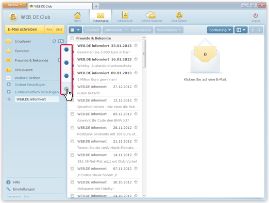
Task: Click the Hilfe question mark icon
Action: (8, 182)
